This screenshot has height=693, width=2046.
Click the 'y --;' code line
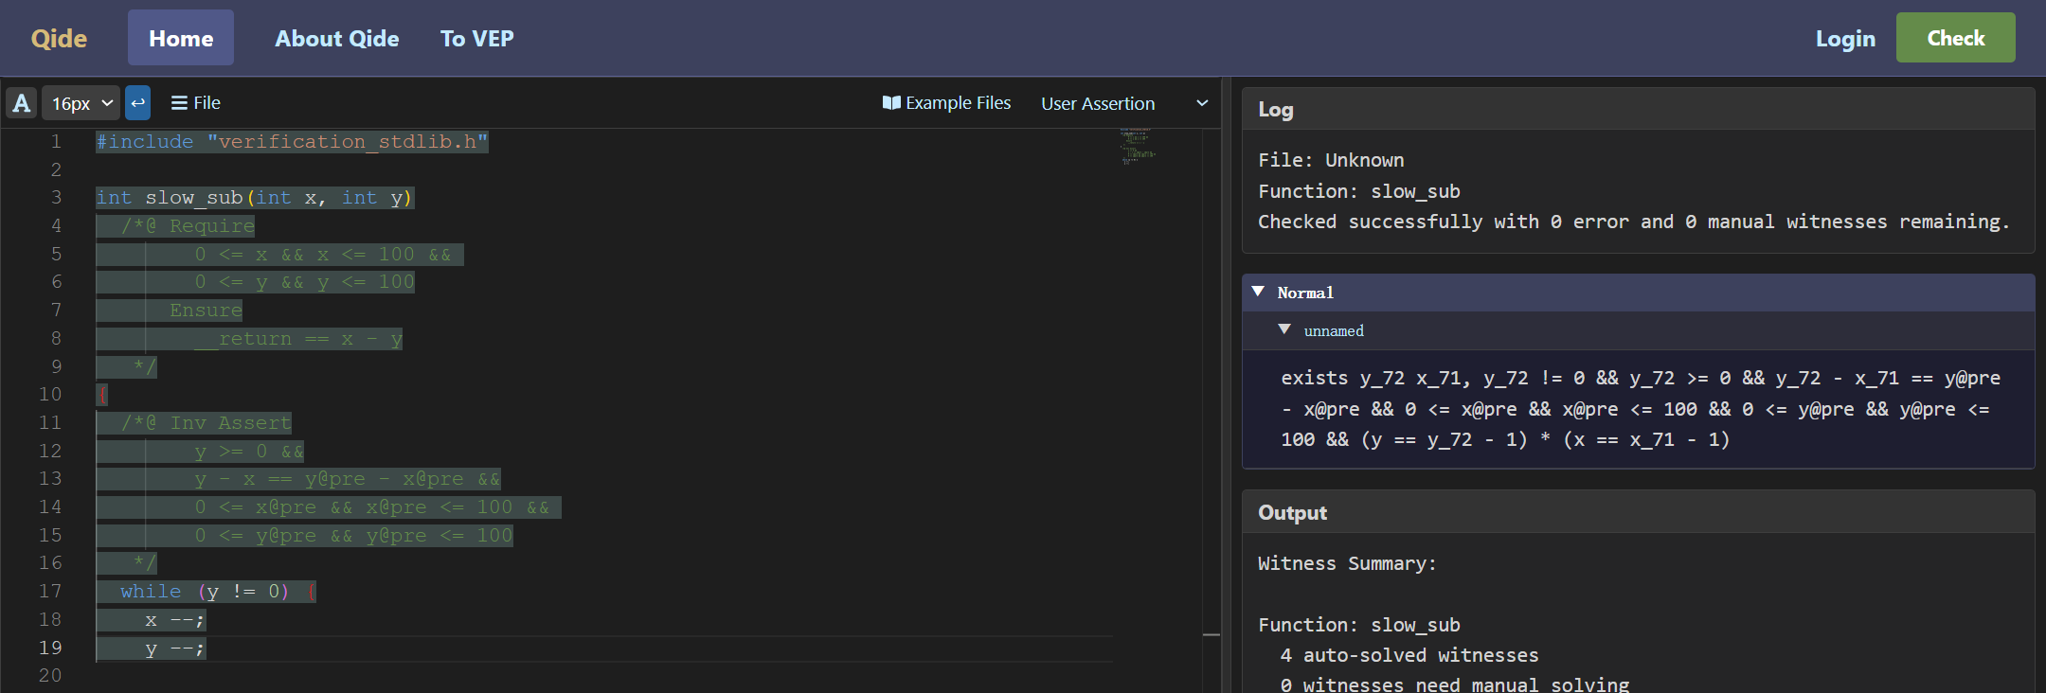tap(174, 649)
